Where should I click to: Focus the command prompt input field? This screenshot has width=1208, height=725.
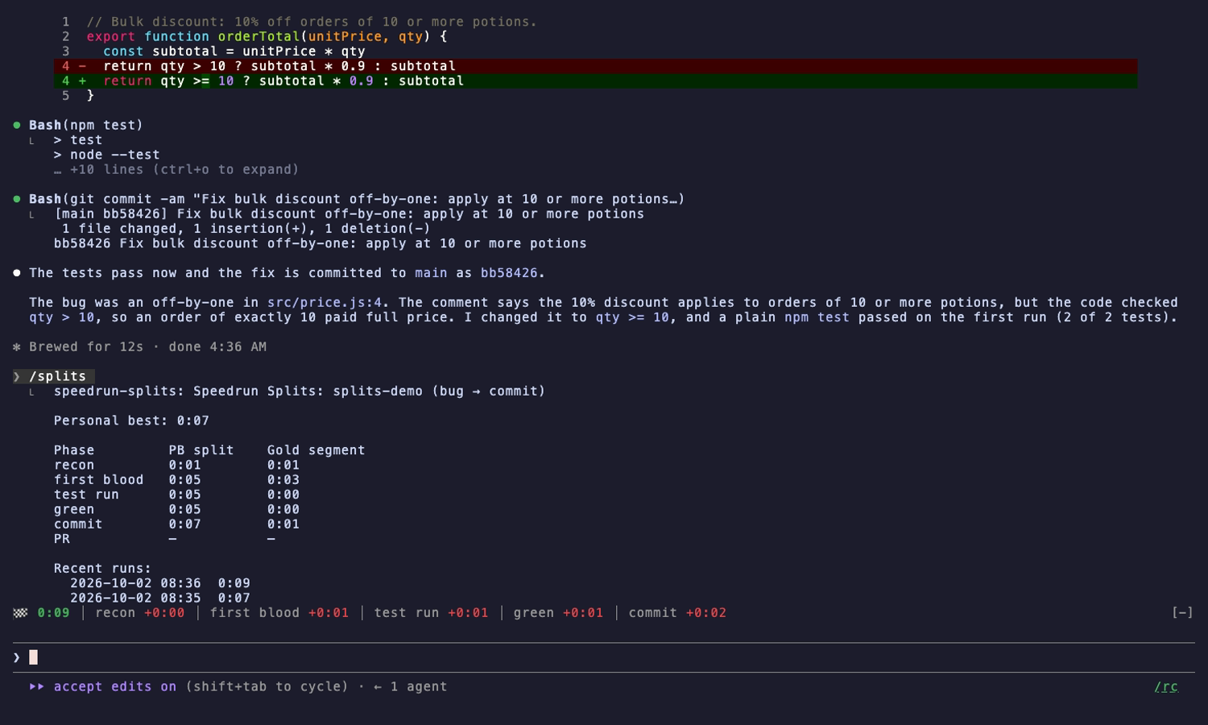(x=604, y=657)
